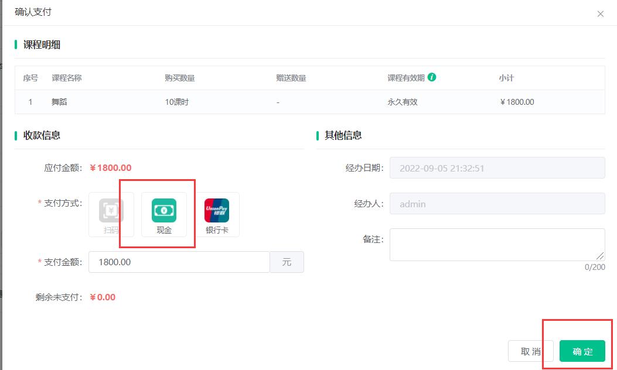Image resolution: width=617 pixels, height=370 pixels.
Task: Click the 其他信息 section heading
Action: point(343,135)
